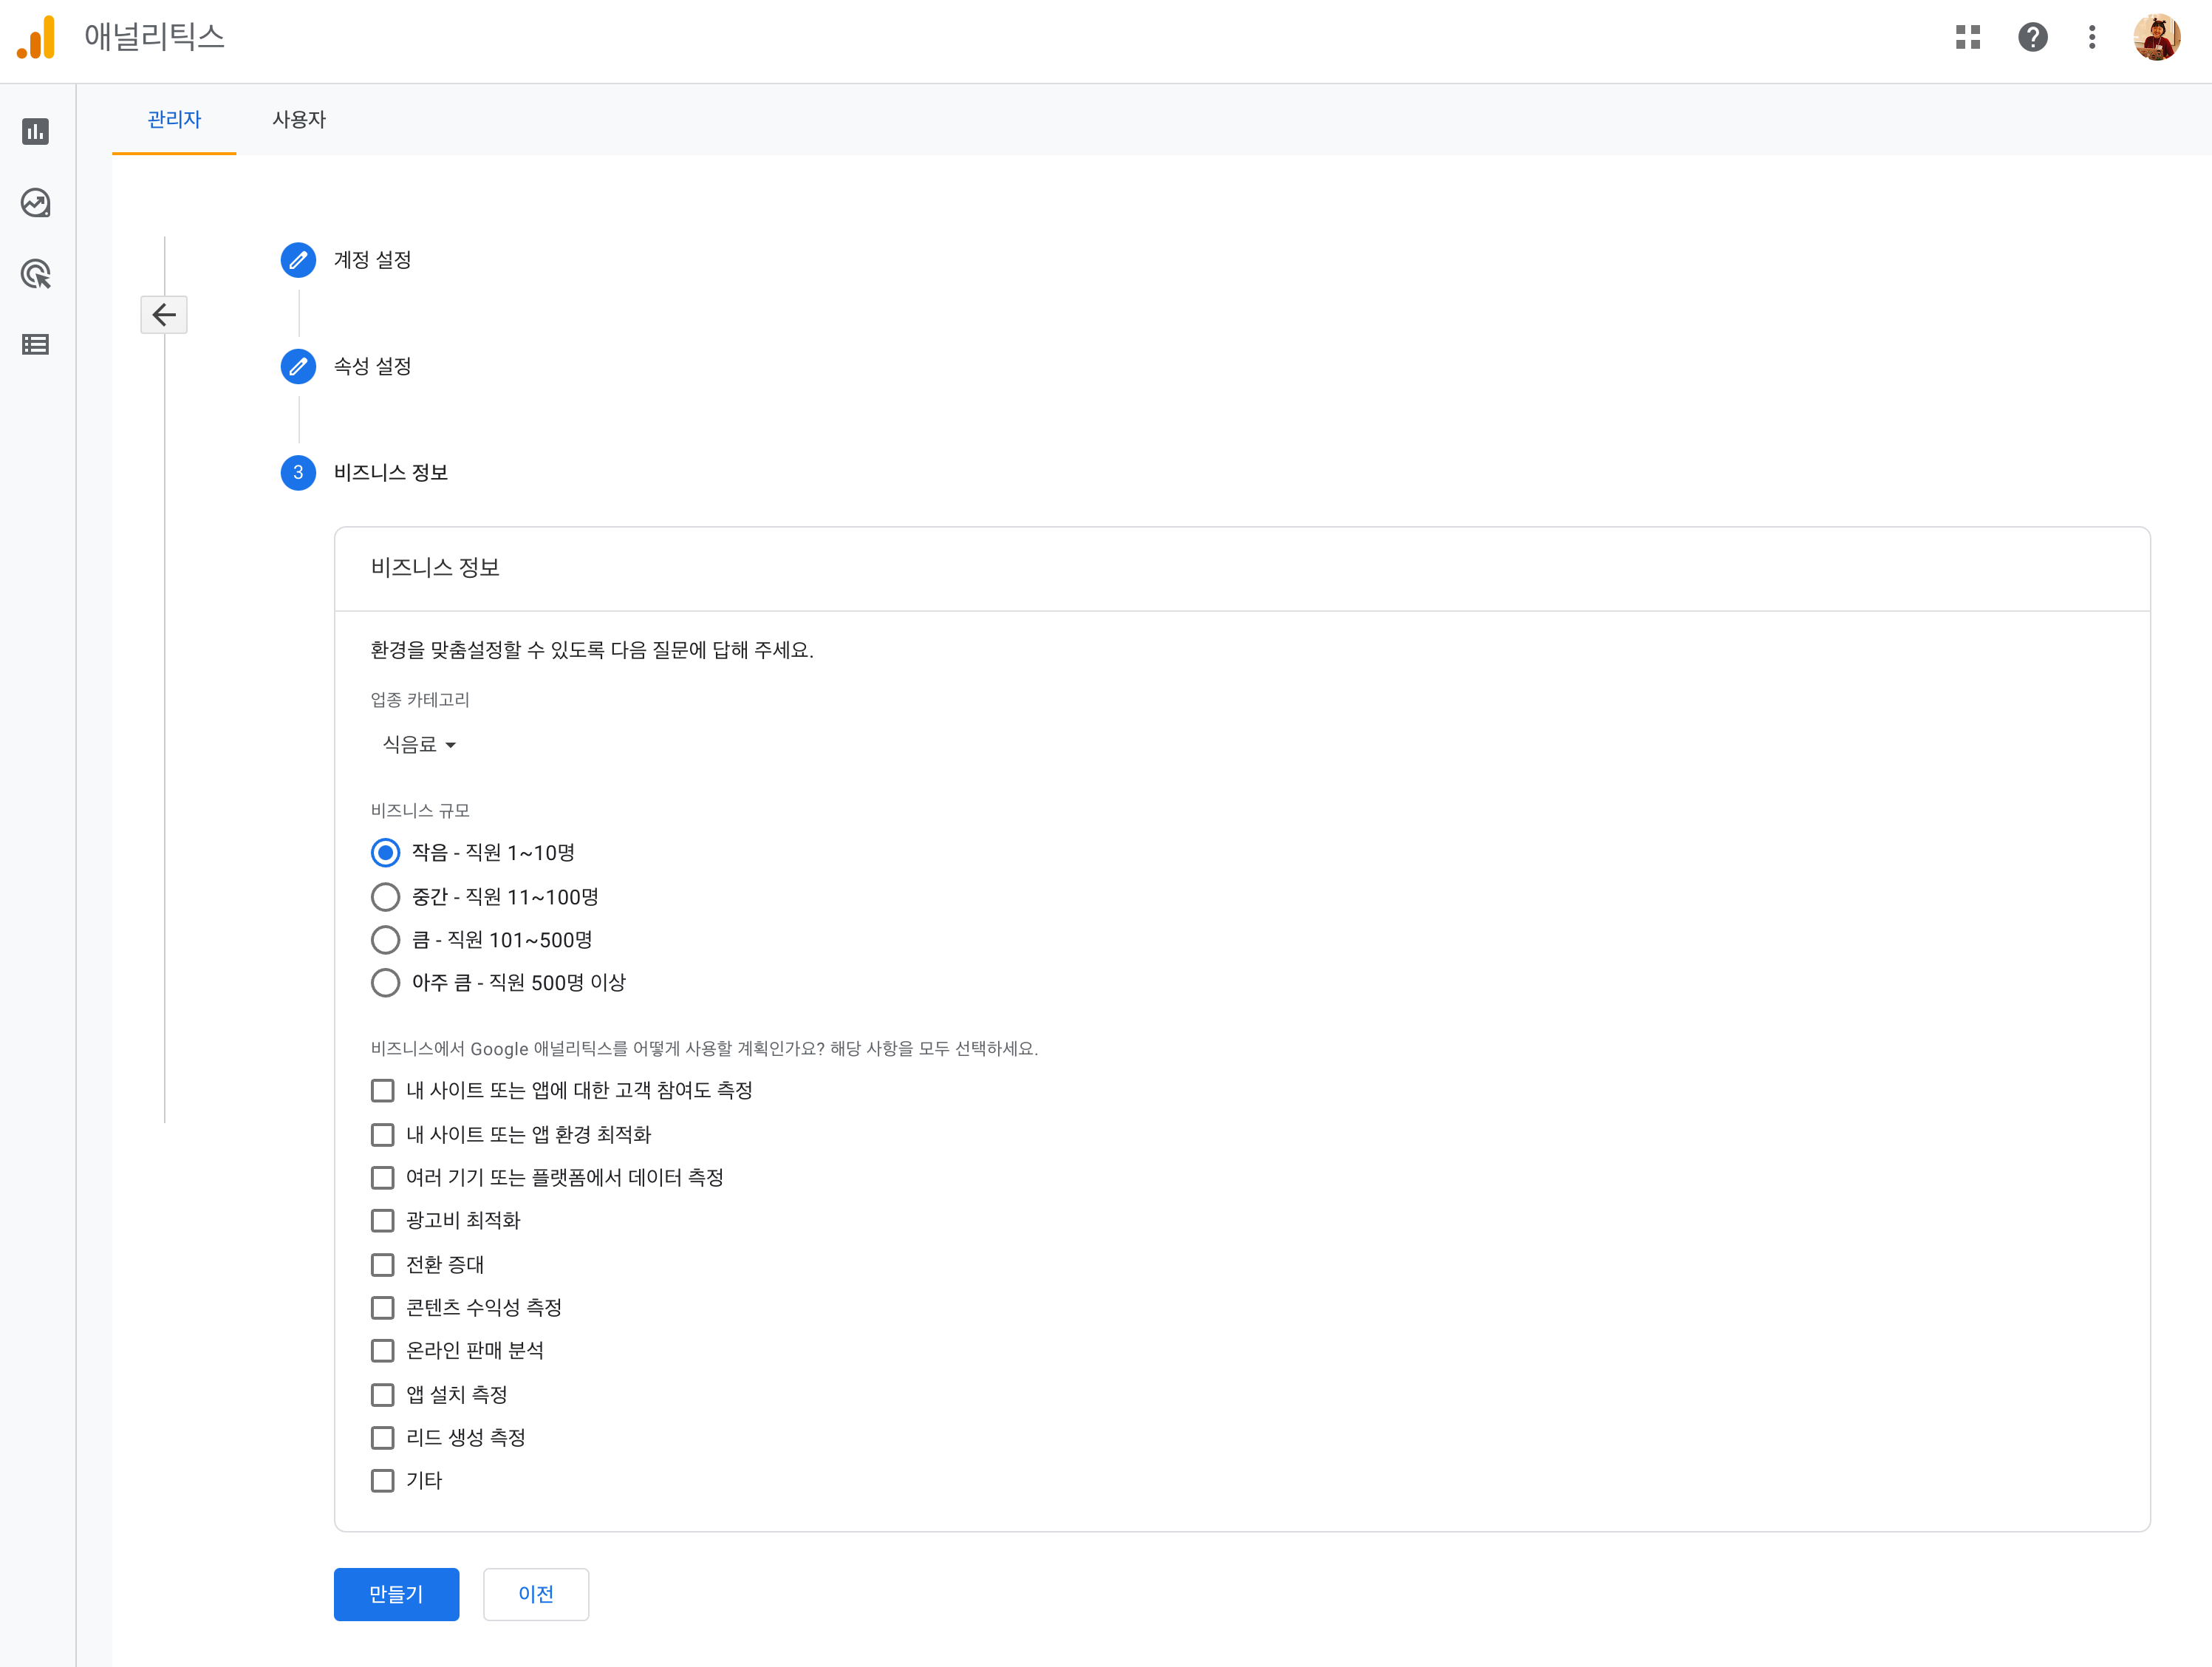Click the Analytics logo icon
Viewport: 2212px width, 1667px height.
pyautogui.click(x=36, y=37)
